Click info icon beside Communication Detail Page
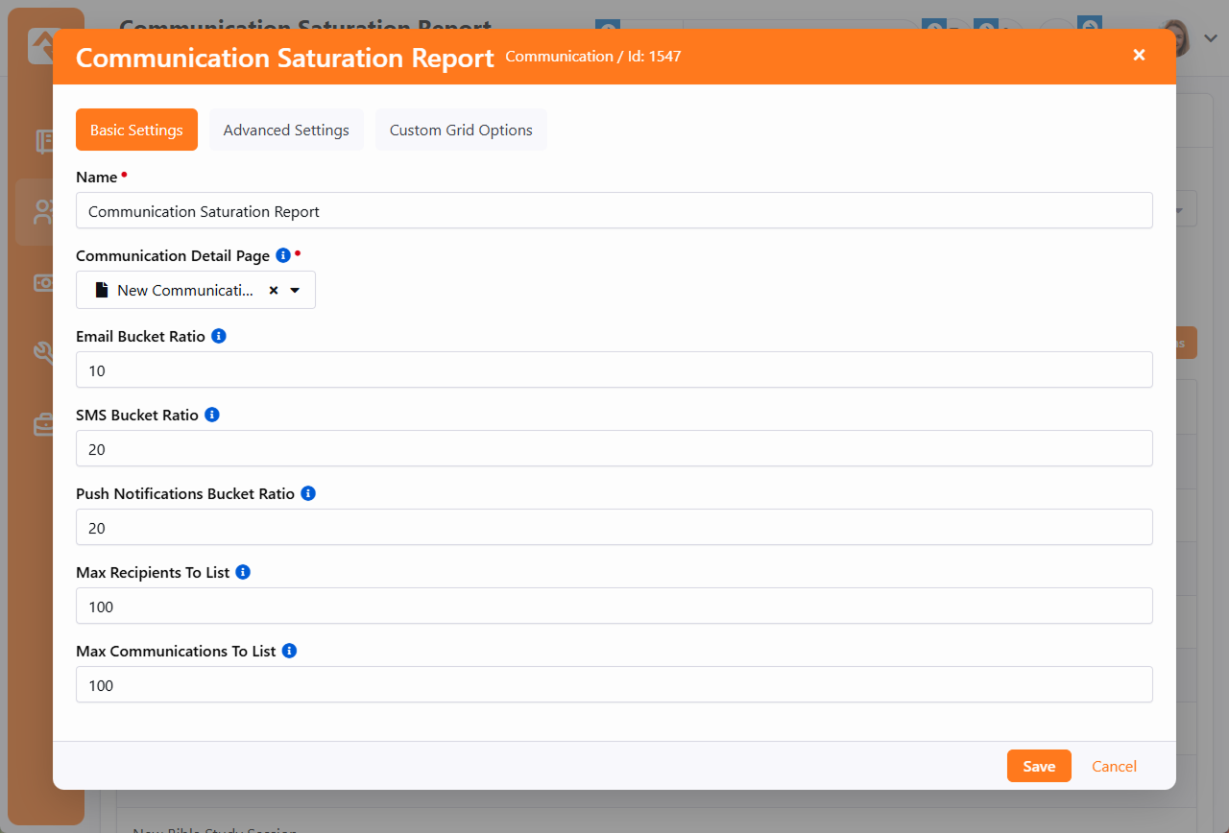The height and width of the screenshot is (833, 1229). [x=283, y=255]
